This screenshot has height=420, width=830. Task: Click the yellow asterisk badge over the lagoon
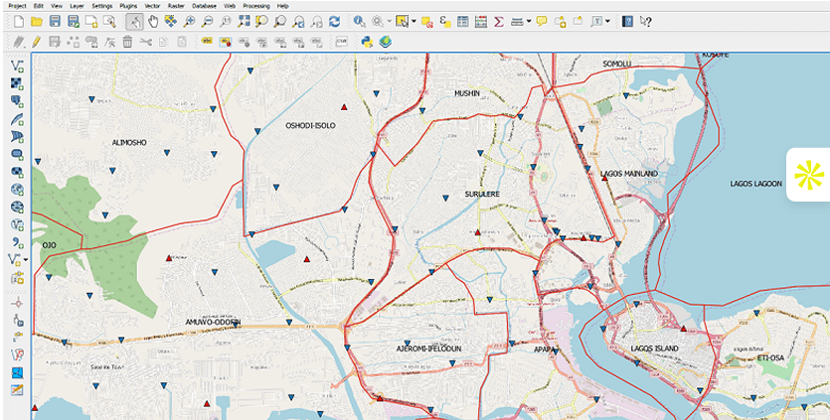click(x=809, y=175)
